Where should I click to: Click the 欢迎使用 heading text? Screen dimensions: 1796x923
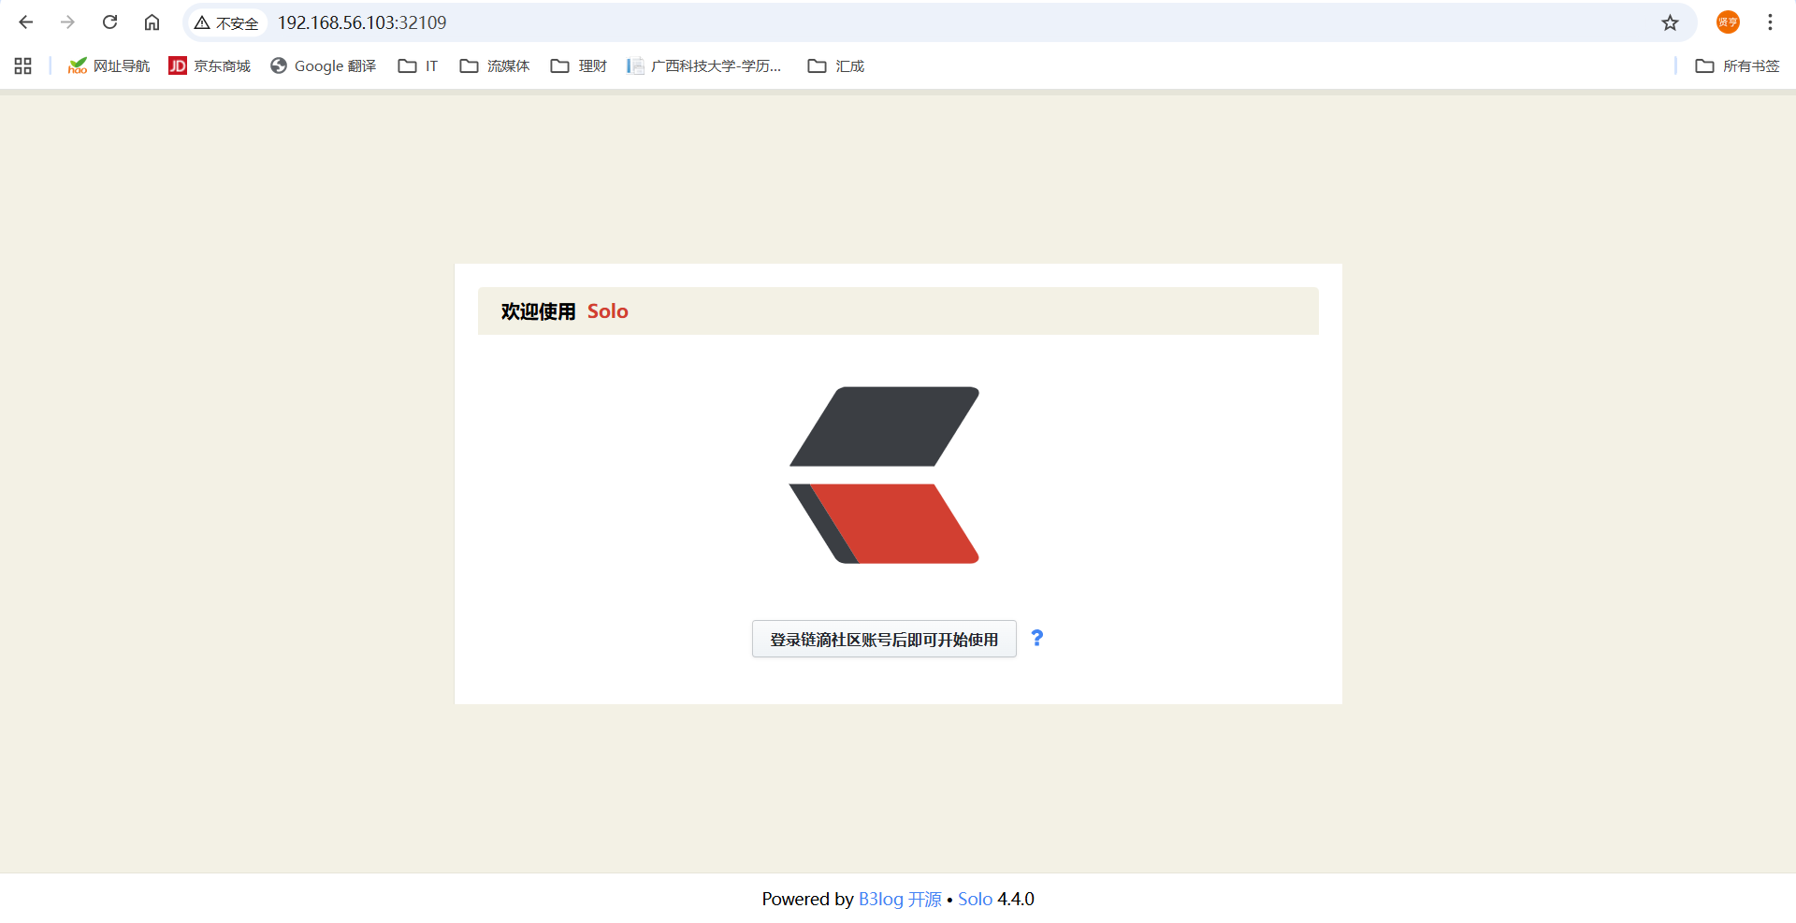click(538, 311)
